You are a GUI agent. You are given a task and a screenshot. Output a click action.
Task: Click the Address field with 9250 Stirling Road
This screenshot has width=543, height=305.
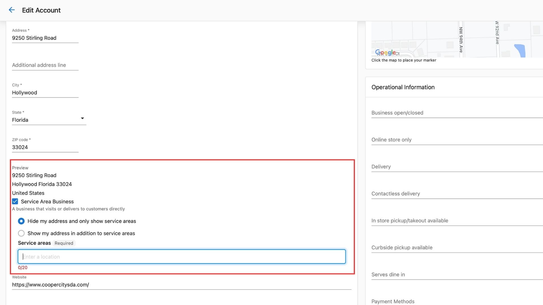pyautogui.click(x=45, y=38)
